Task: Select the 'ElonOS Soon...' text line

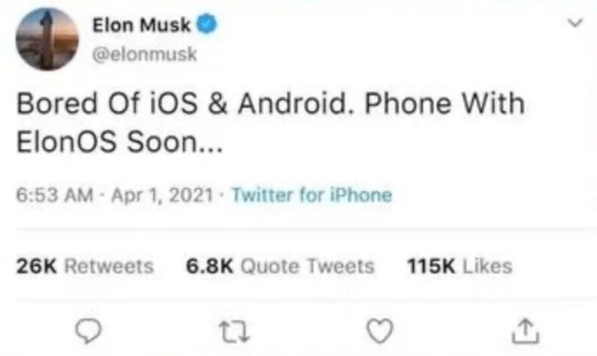Action: coord(119,142)
